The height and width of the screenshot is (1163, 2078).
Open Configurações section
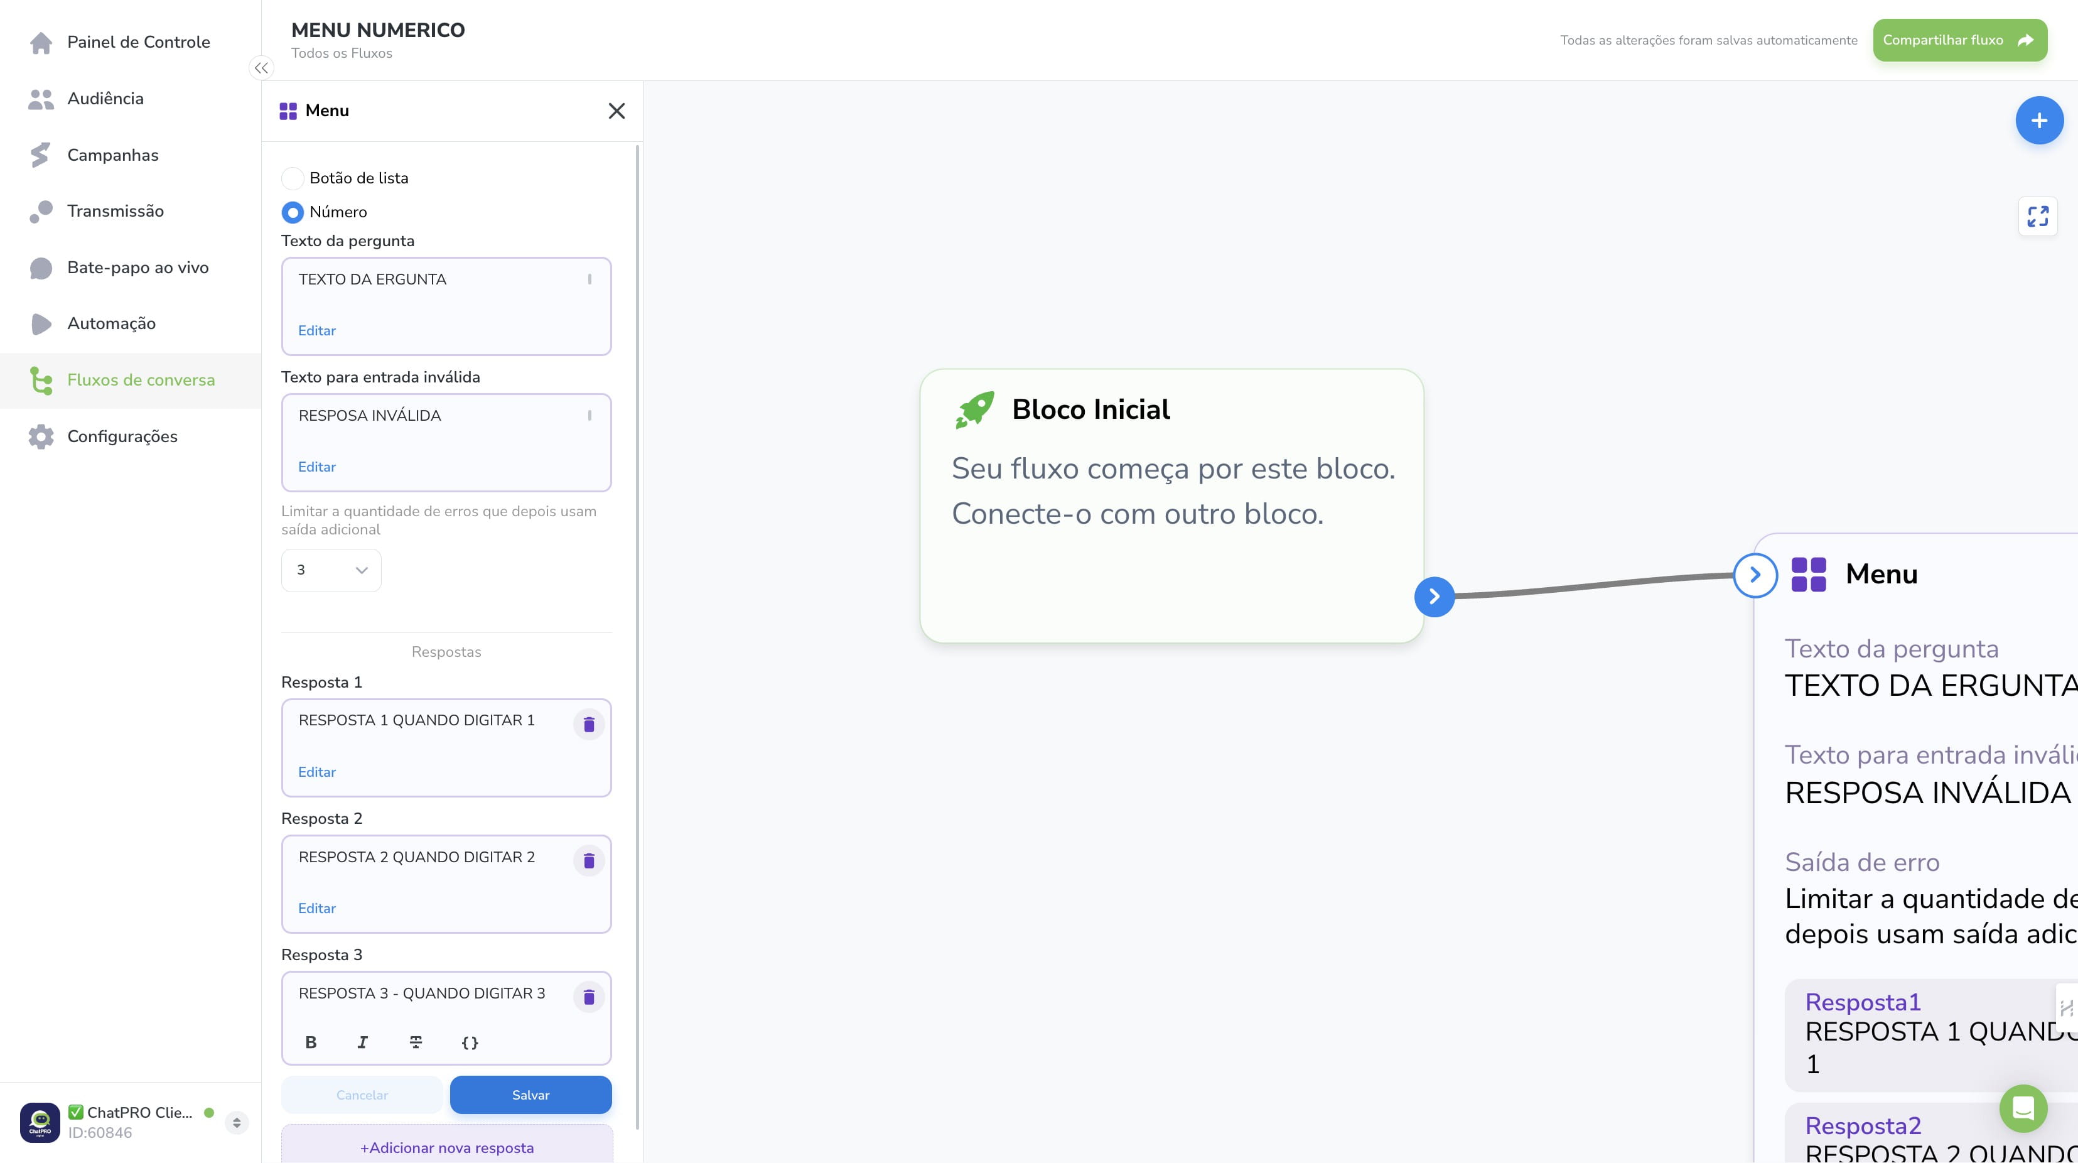tap(131, 436)
